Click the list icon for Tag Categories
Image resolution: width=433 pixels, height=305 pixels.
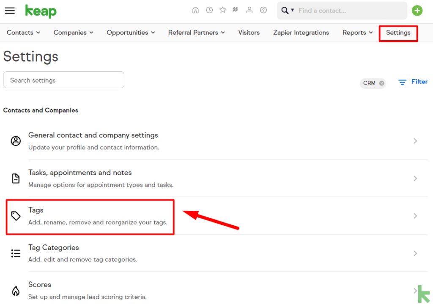(x=16, y=253)
